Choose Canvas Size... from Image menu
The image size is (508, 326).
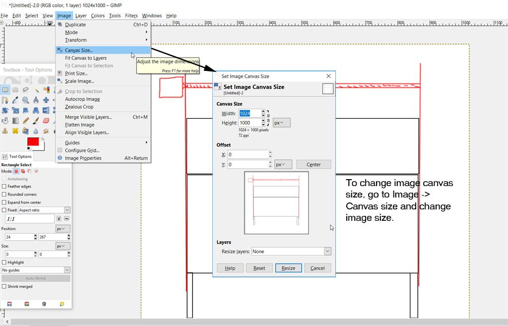click(103, 50)
